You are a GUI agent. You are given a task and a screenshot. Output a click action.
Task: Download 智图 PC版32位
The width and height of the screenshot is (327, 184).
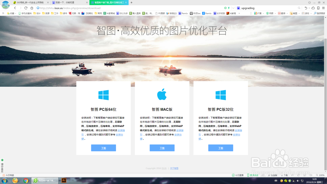click(221, 148)
